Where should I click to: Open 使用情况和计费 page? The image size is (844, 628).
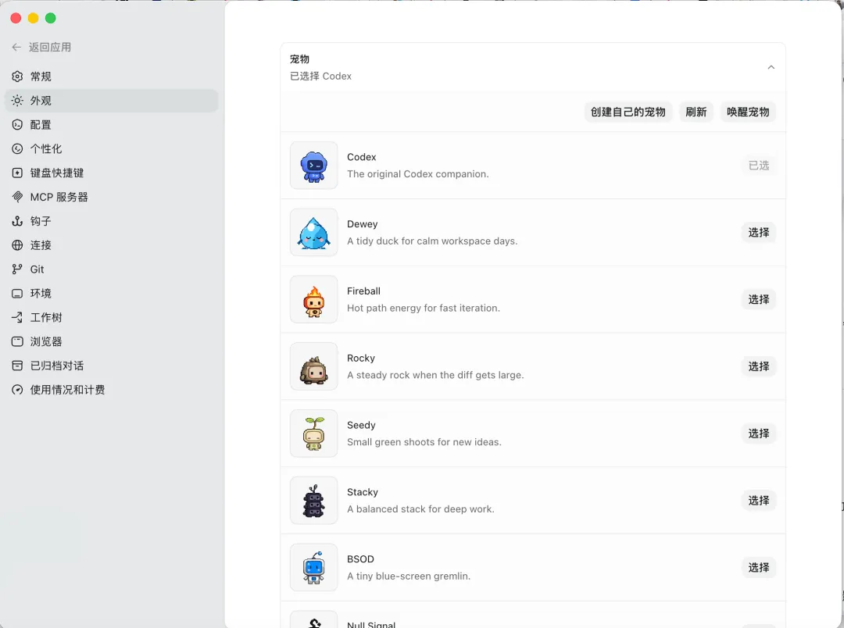tap(112, 390)
